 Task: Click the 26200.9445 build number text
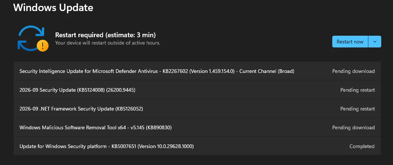click(x=121, y=90)
